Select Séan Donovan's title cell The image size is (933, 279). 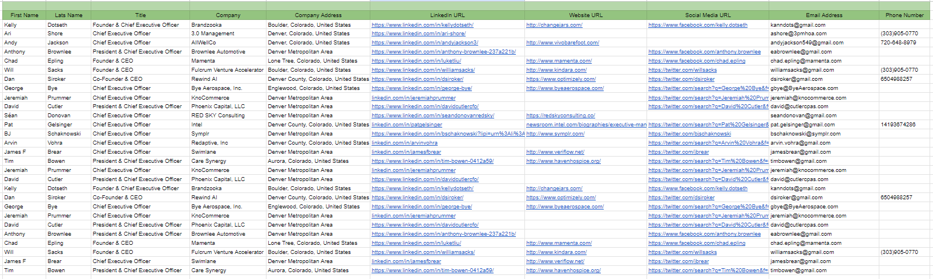140,116
